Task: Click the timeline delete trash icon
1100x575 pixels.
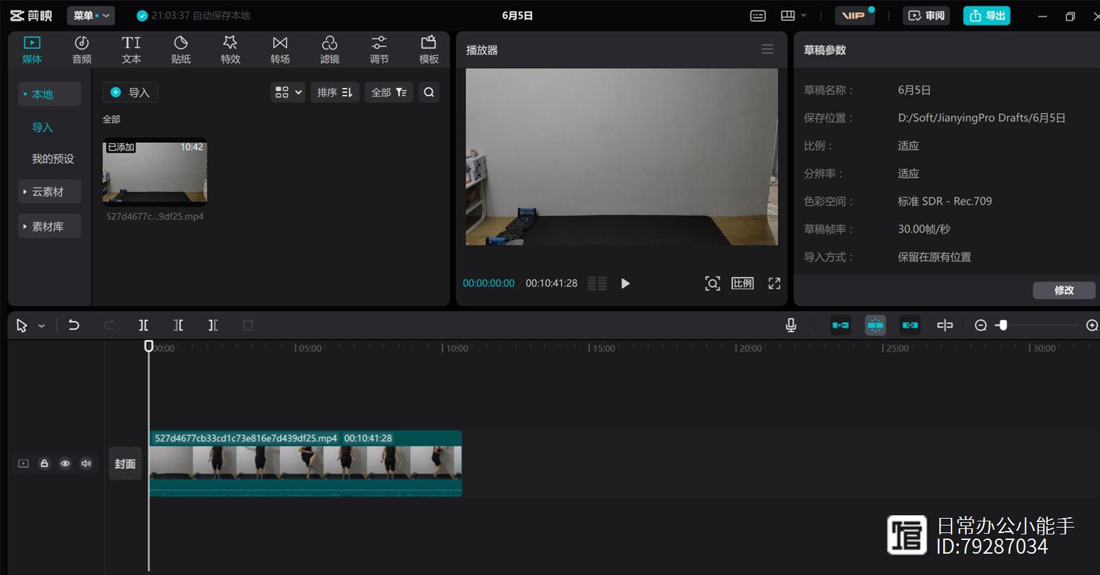Action: coord(248,325)
